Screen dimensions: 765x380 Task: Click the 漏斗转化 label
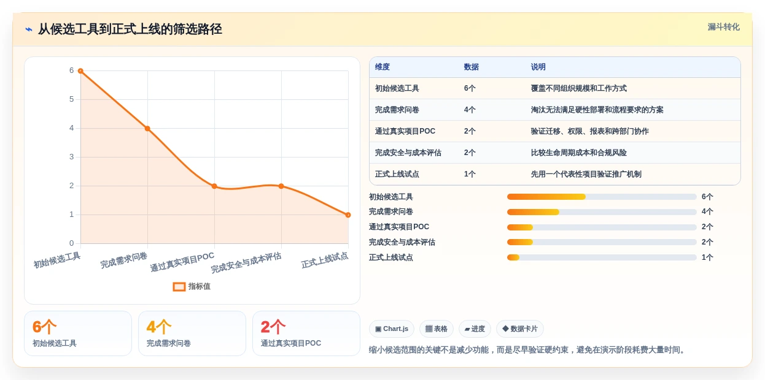(x=723, y=27)
